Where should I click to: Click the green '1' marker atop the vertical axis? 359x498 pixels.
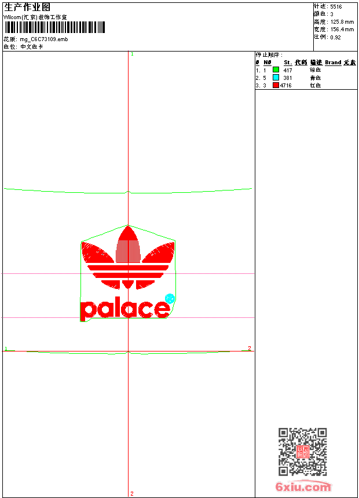coord(132,54)
